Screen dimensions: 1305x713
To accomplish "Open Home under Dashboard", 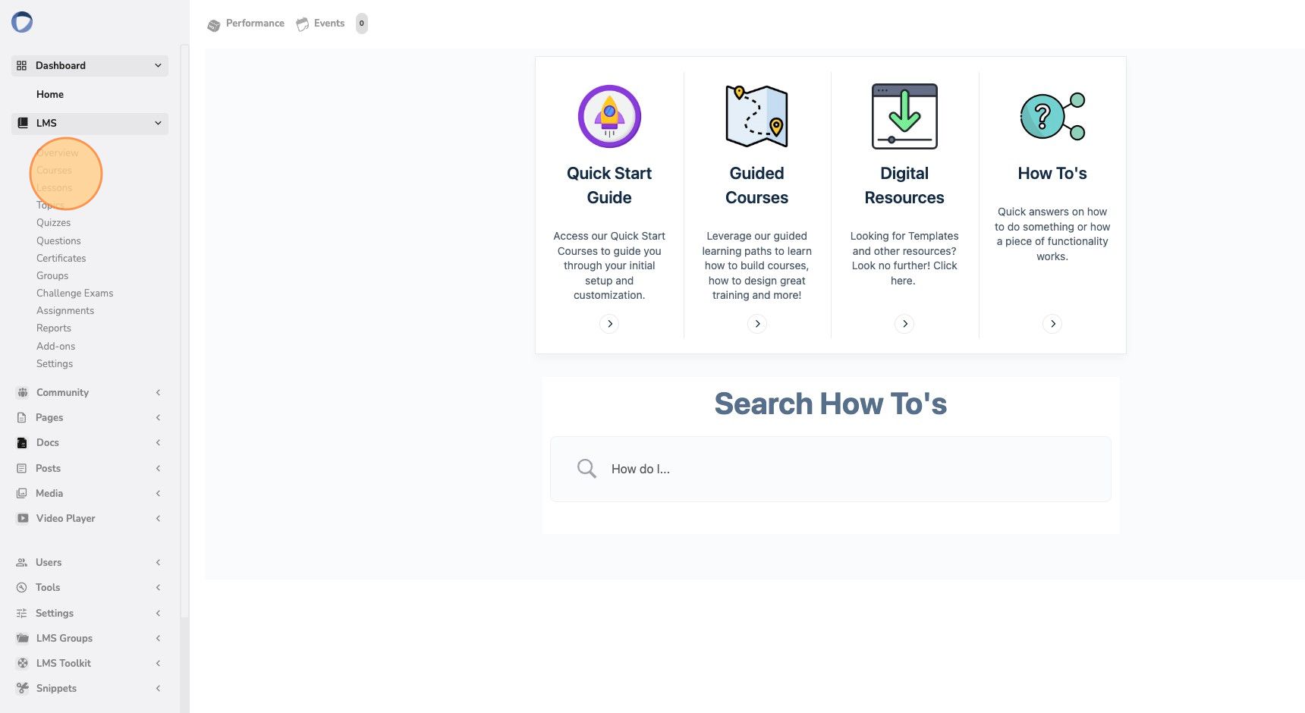I will click(50, 94).
